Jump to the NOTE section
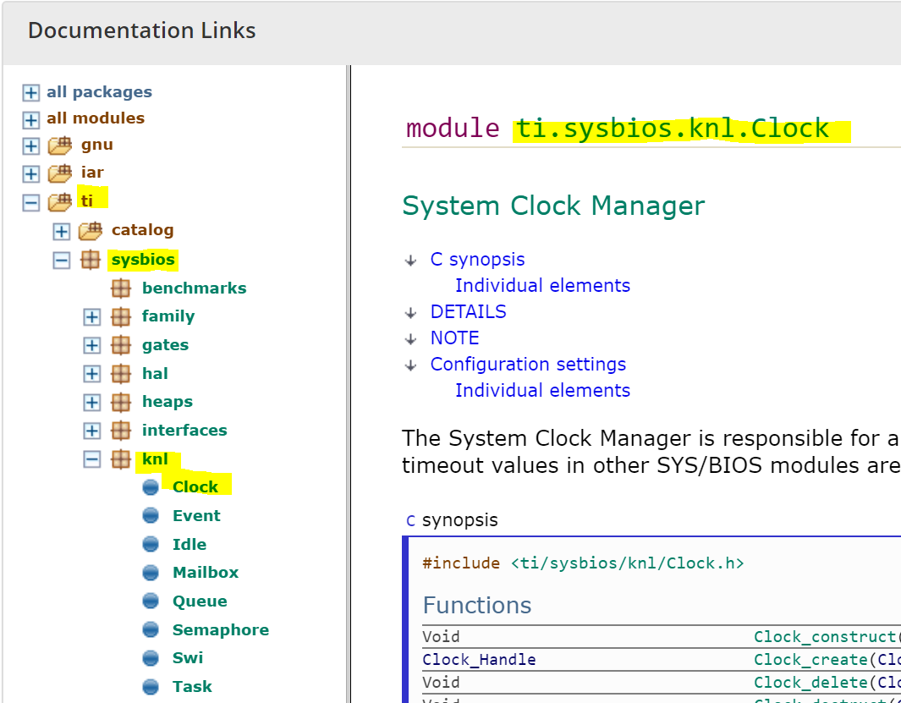The width and height of the screenshot is (901, 703). pos(454,338)
